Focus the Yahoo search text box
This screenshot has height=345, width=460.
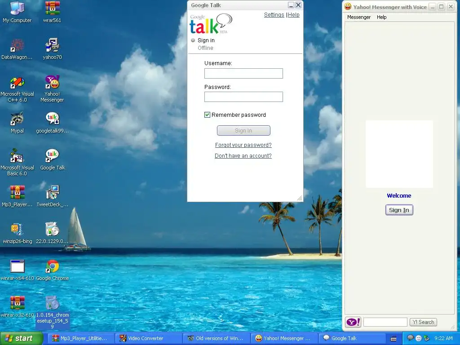tap(385, 322)
